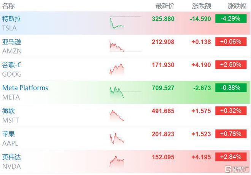Open the META intraday mini chart
The image size is (251, 175).
(x=125, y=92)
